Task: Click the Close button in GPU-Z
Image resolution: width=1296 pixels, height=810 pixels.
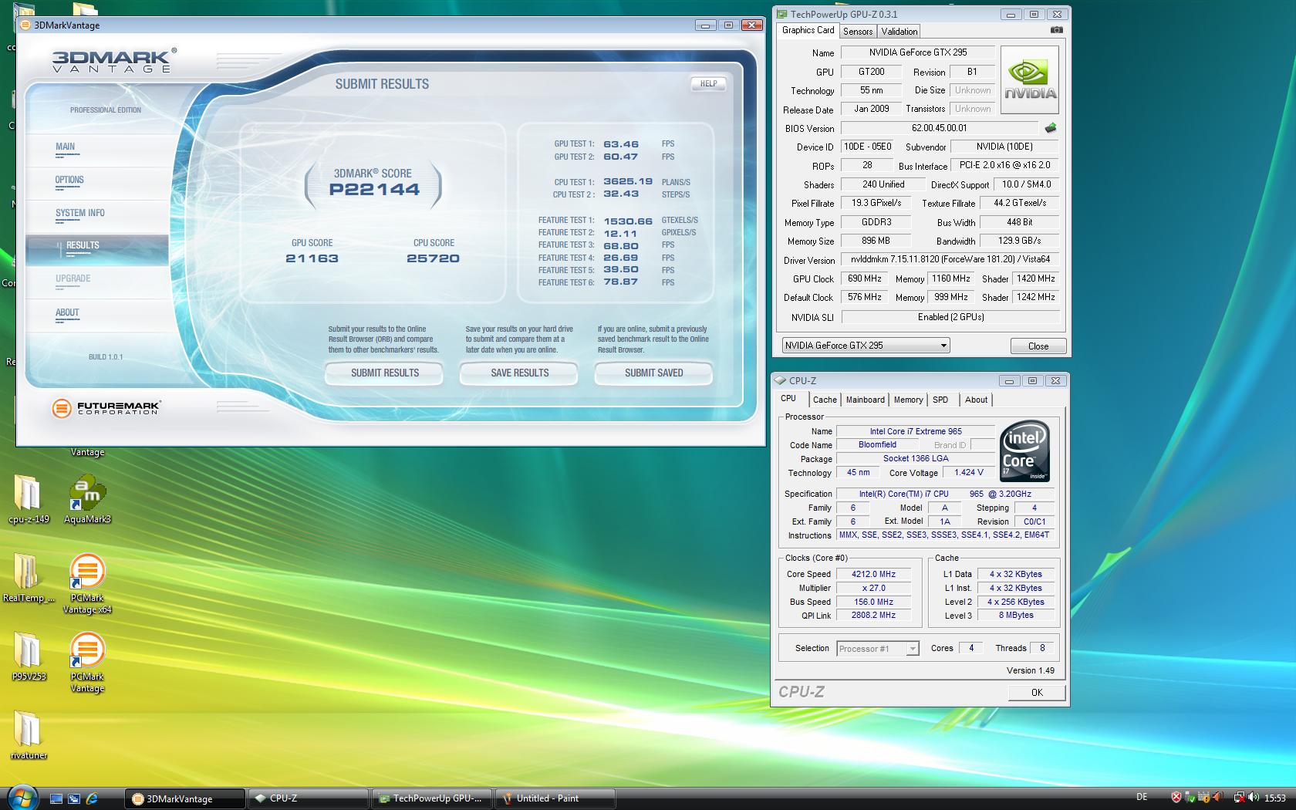Action: pyautogui.click(x=1038, y=346)
